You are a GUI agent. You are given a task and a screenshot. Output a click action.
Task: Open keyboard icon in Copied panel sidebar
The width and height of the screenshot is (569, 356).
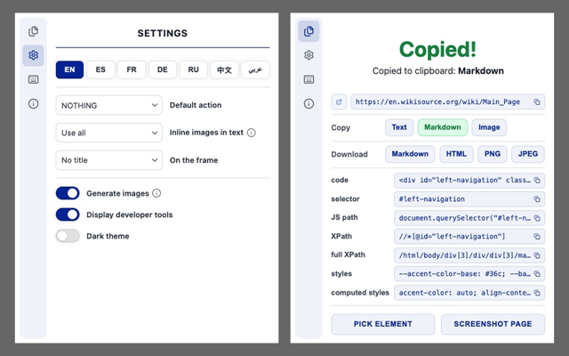pos(309,79)
